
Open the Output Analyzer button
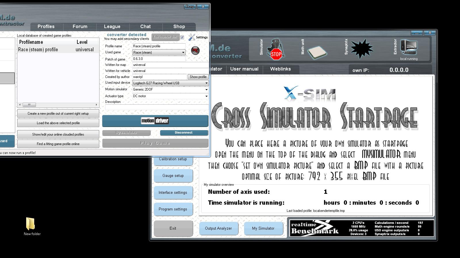[x=218, y=228]
